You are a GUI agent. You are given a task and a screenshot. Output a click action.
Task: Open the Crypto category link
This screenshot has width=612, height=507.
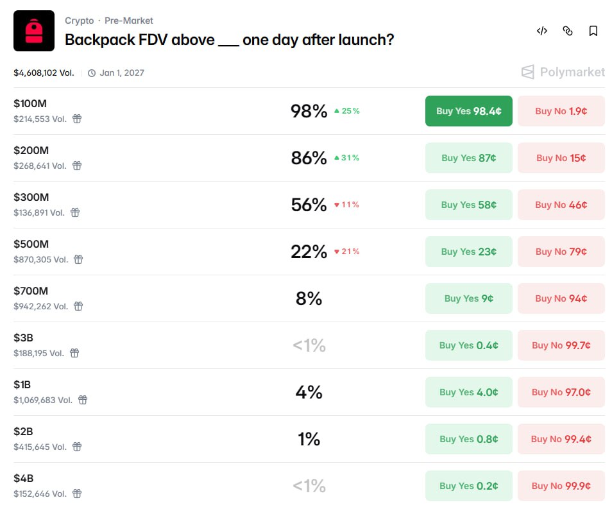(x=80, y=21)
